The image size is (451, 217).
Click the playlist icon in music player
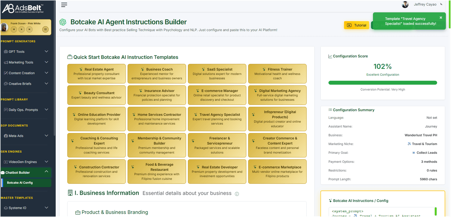pos(45,29)
